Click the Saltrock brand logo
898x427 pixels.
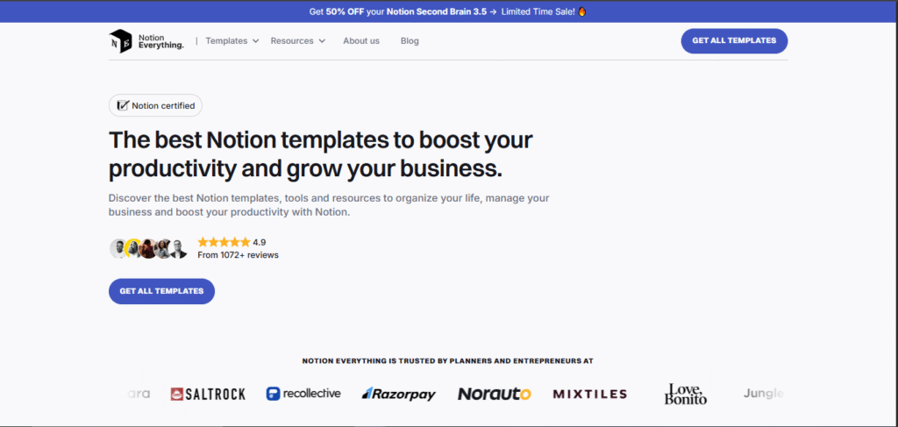(x=208, y=395)
